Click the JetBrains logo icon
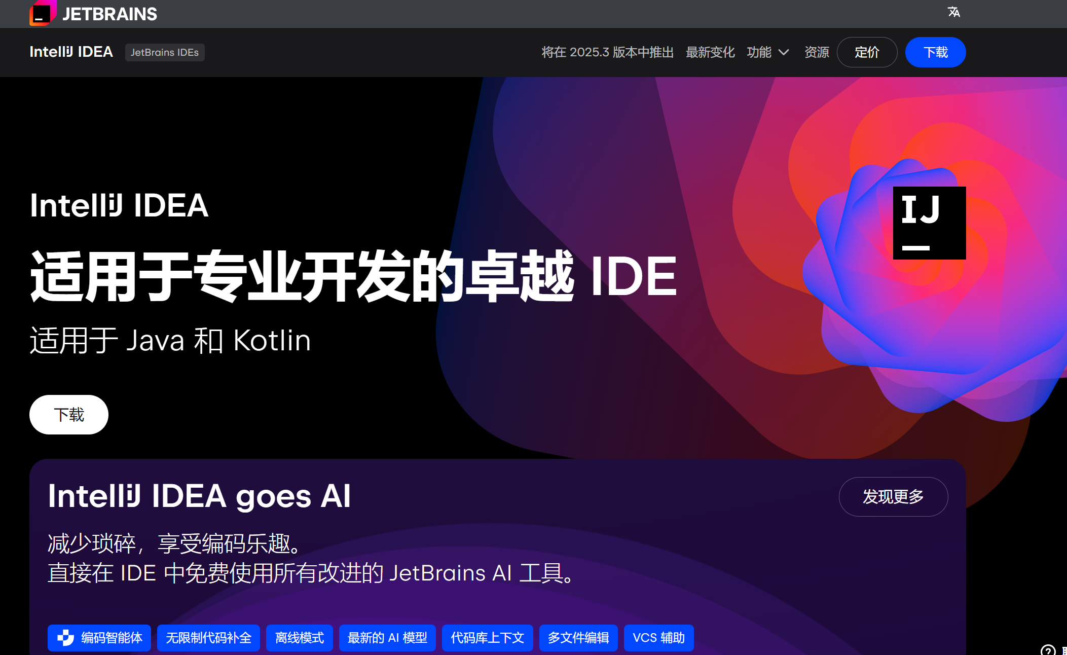Screen dimensions: 1067x655 coord(43,13)
